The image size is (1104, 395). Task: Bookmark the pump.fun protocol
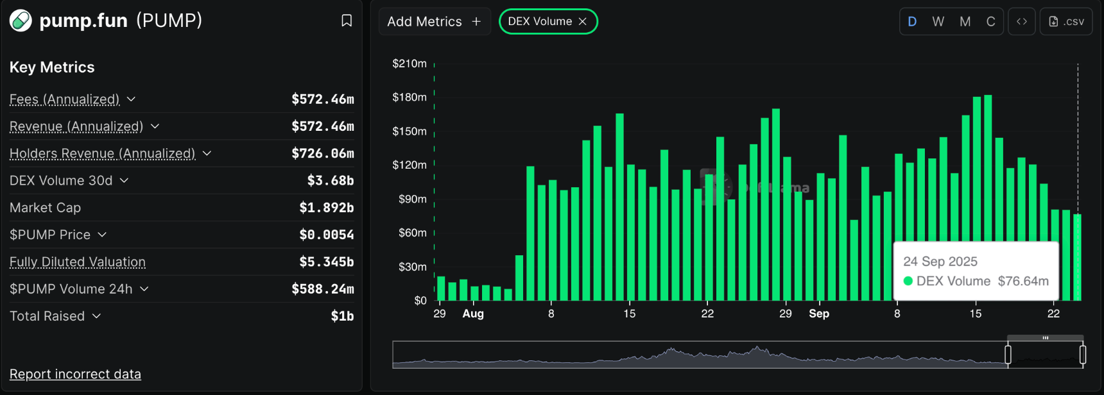coord(347,21)
